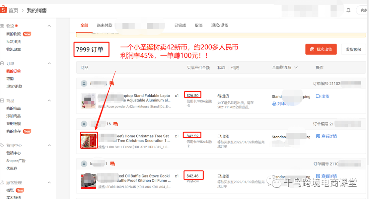Open the notification bell icon
Screen dimensions: 369x199
(x=348, y=10)
